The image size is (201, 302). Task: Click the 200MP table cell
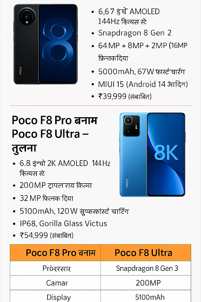tap(148, 283)
